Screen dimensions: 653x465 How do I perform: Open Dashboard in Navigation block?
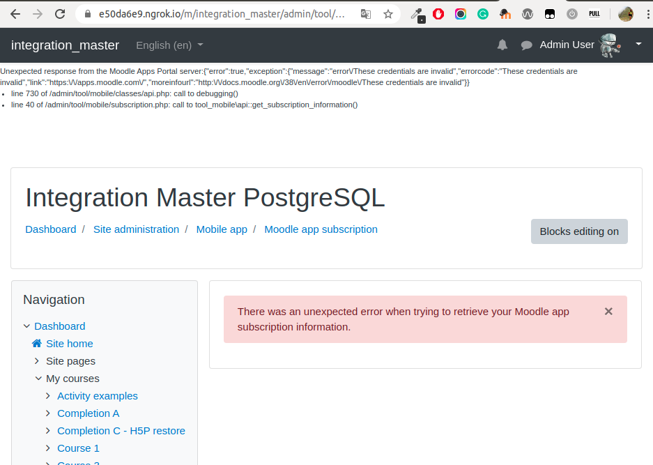(x=59, y=326)
